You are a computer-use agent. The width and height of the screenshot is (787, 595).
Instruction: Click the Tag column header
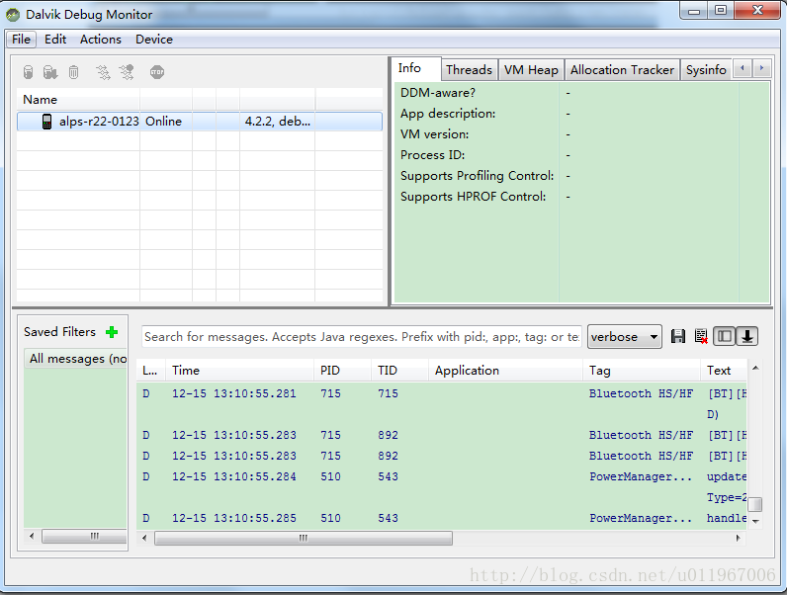click(x=642, y=371)
